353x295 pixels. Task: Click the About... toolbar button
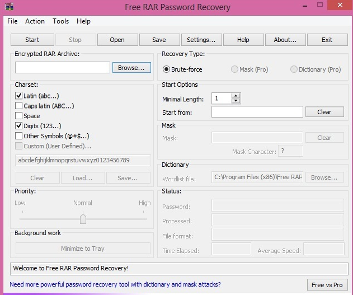(x=285, y=40)
